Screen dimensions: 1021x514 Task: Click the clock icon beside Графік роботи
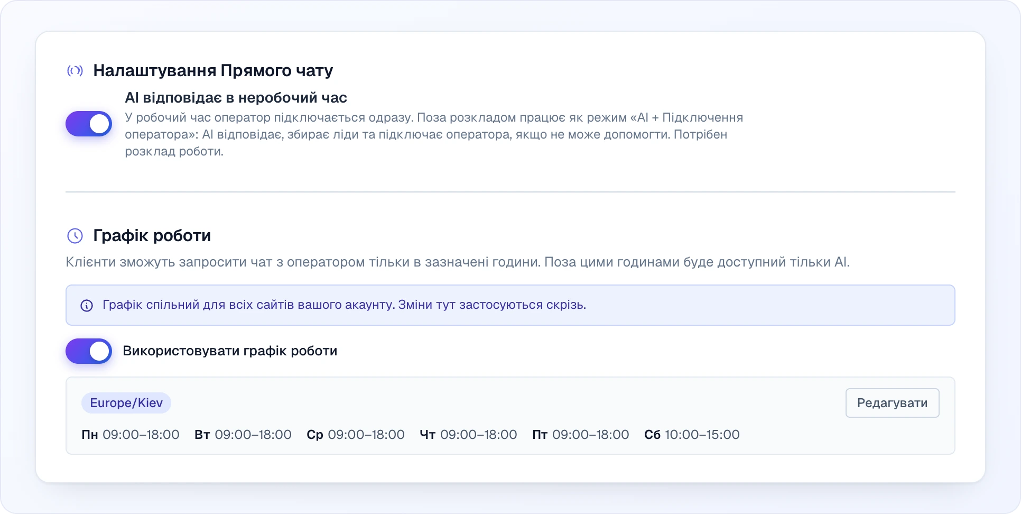pyautogui.click(x=75, y=236)
